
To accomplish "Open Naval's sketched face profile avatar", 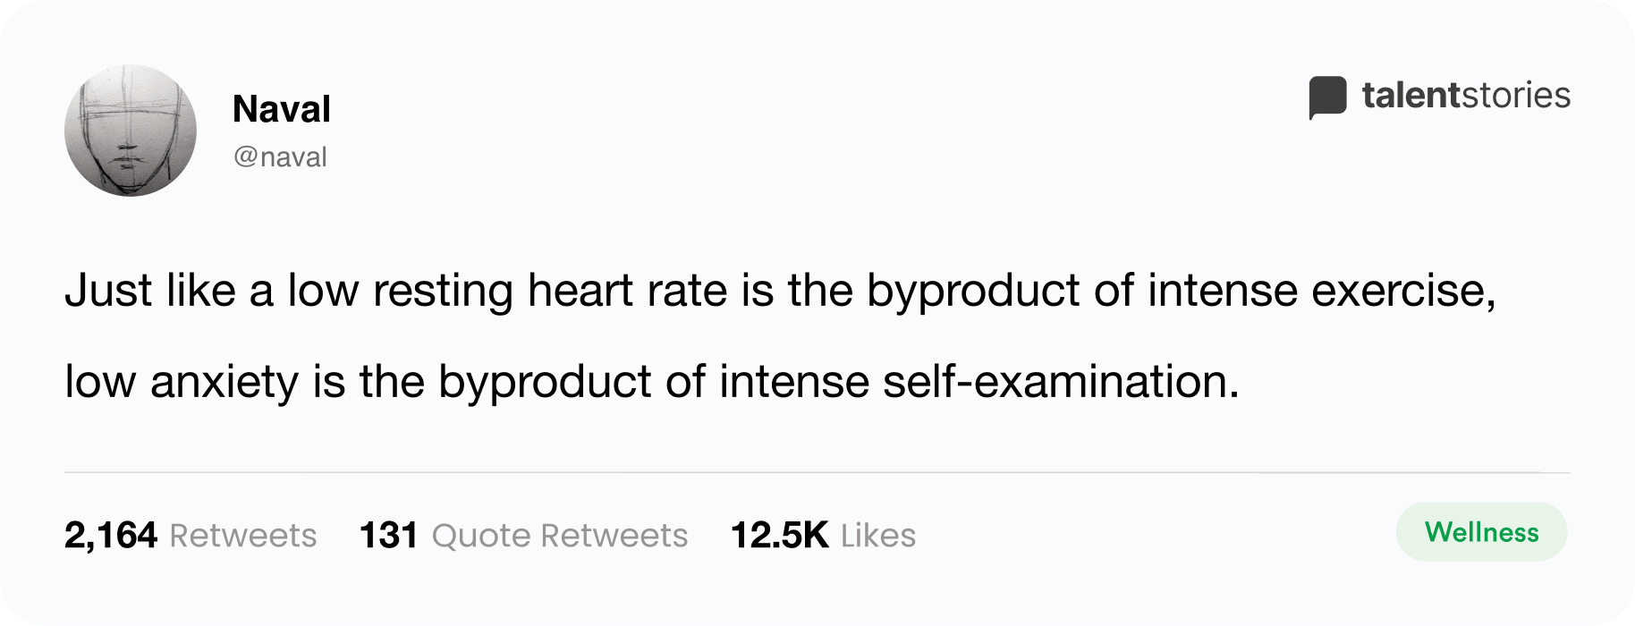I will 131,131.
